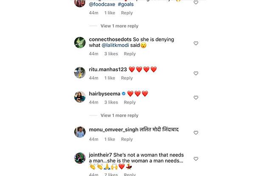Like ritu.manhas123's comment with heart icon
276x176 pixels.
click(x=196, y=73)
